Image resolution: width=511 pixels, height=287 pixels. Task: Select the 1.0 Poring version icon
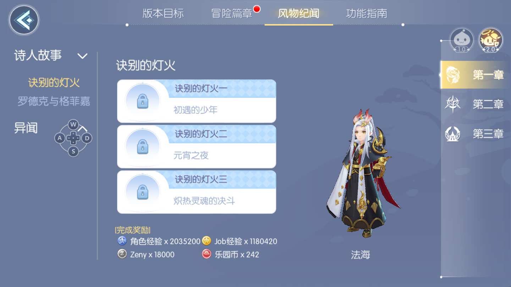coord(462,40)
